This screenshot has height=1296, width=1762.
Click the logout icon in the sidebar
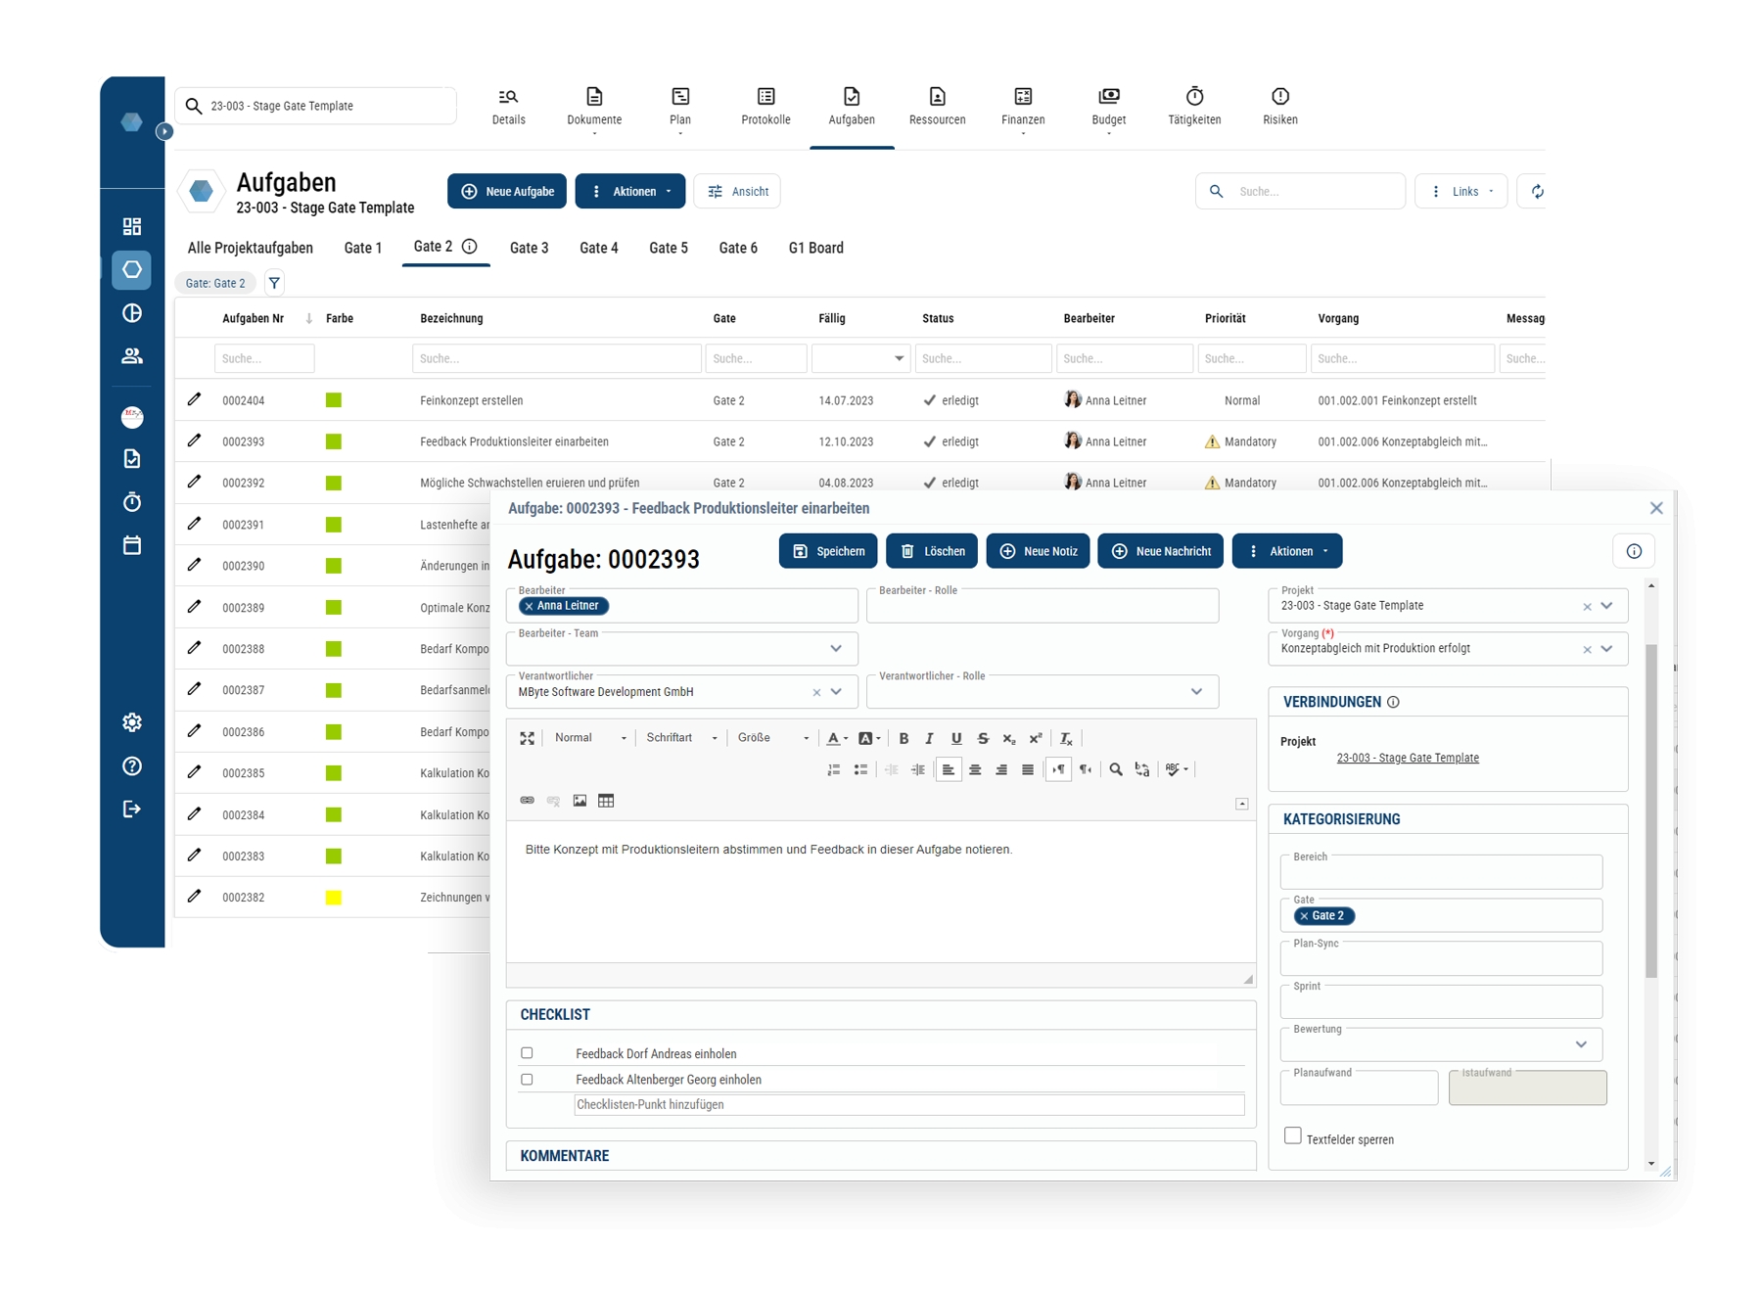[132, 809]
